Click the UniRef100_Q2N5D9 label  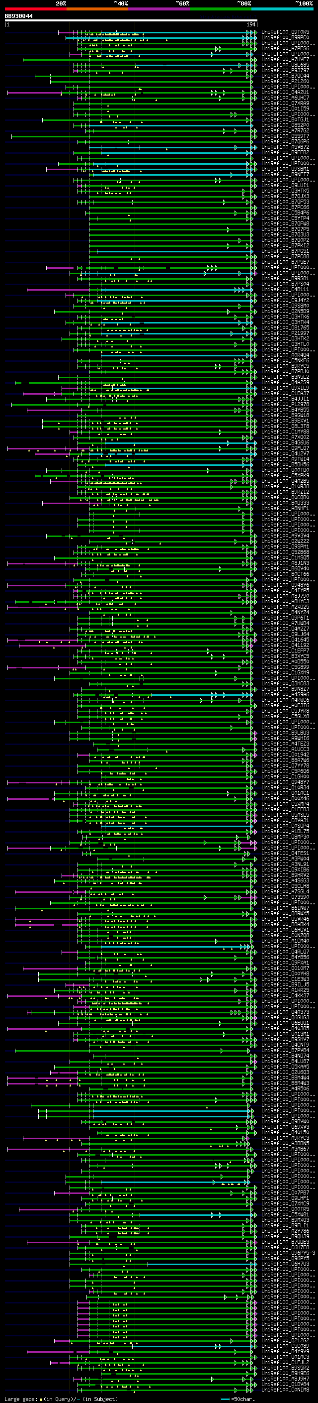[x=285, y=311]
